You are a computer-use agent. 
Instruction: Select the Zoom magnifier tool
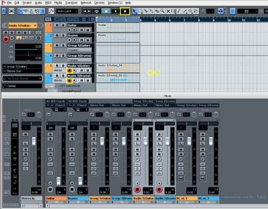tap(163, 11)
